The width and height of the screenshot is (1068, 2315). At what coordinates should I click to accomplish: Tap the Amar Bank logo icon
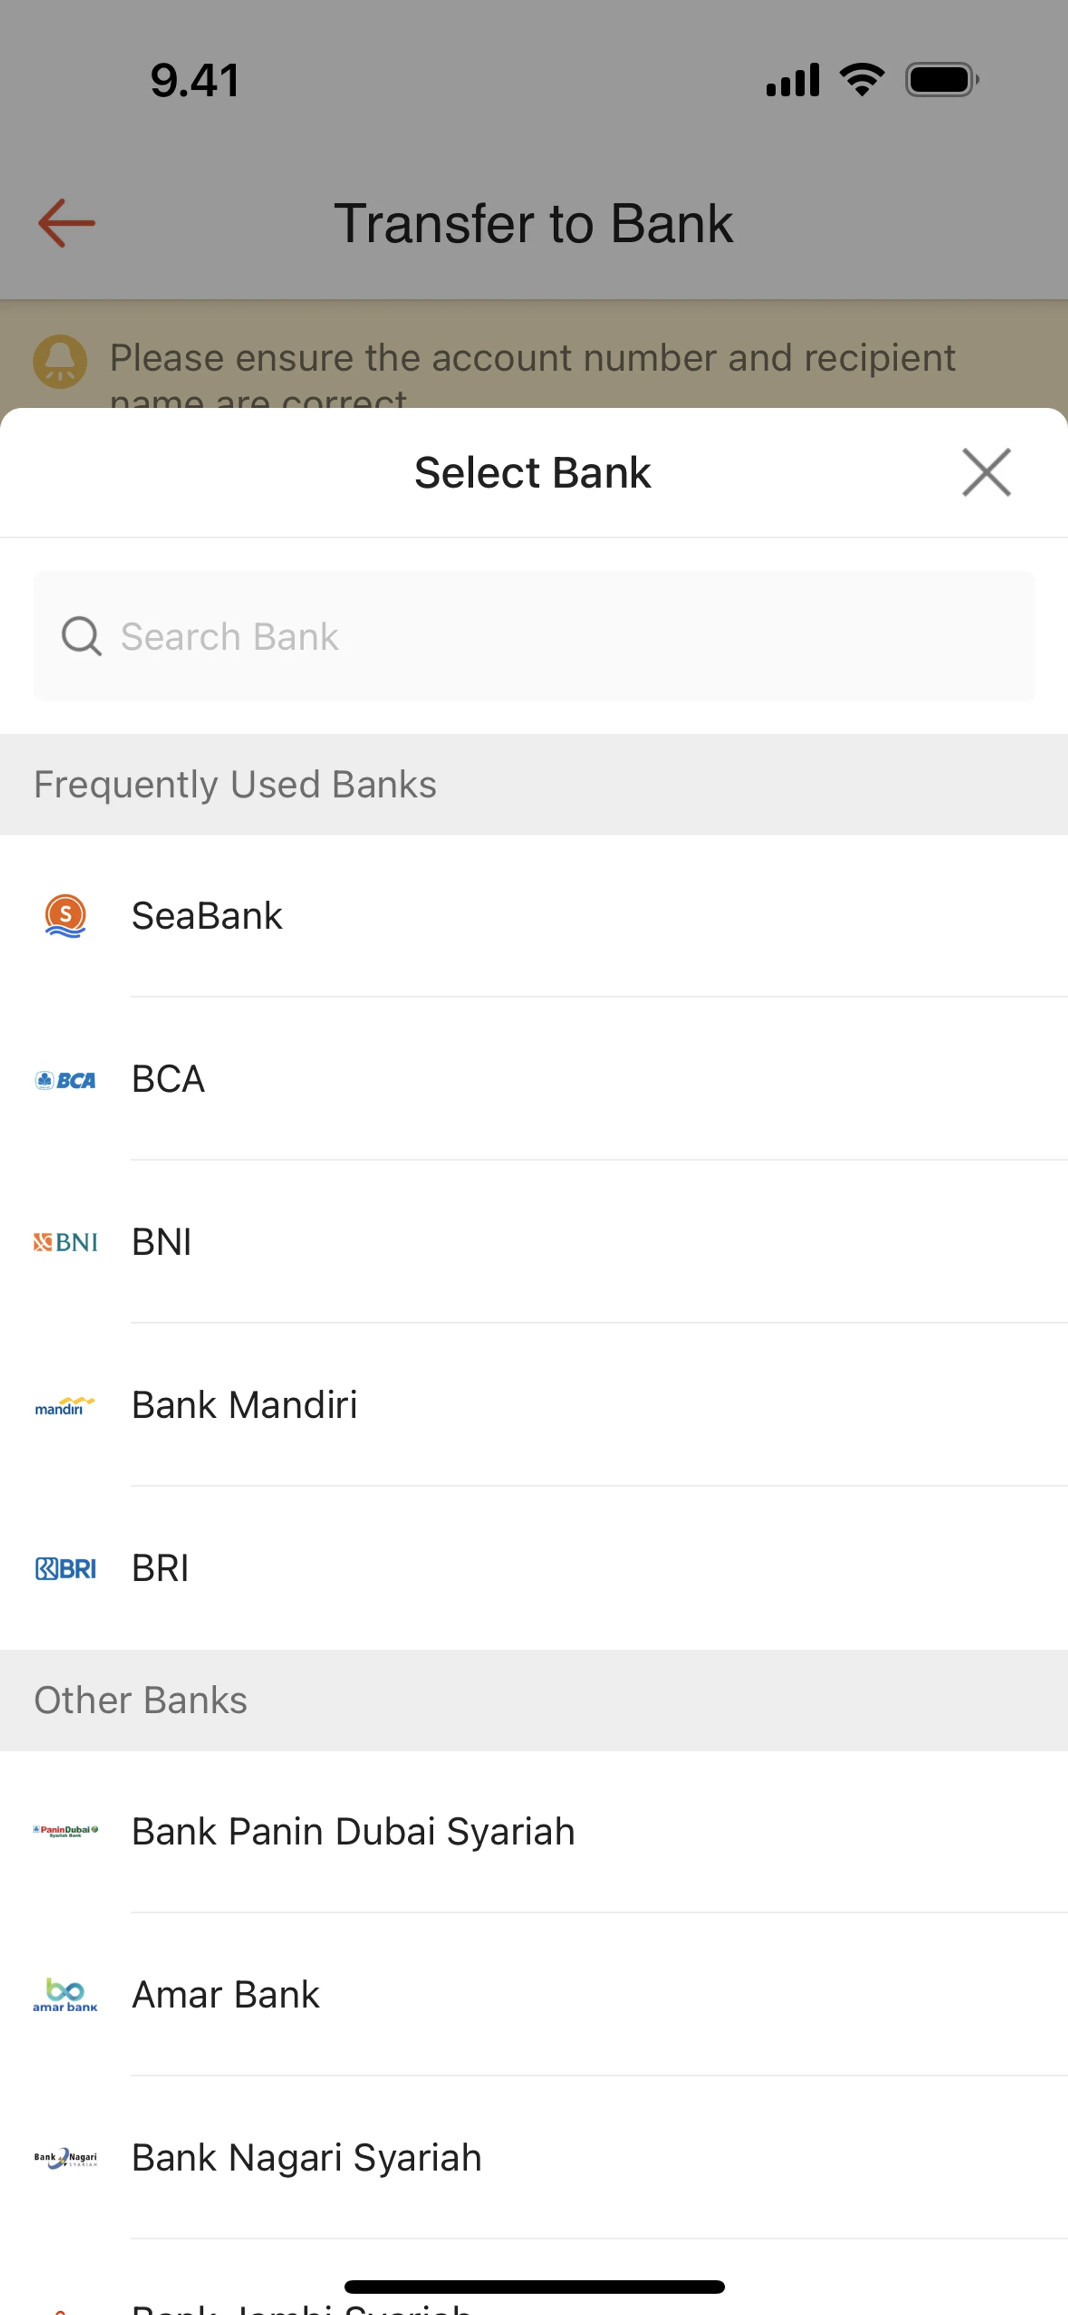66,1995
